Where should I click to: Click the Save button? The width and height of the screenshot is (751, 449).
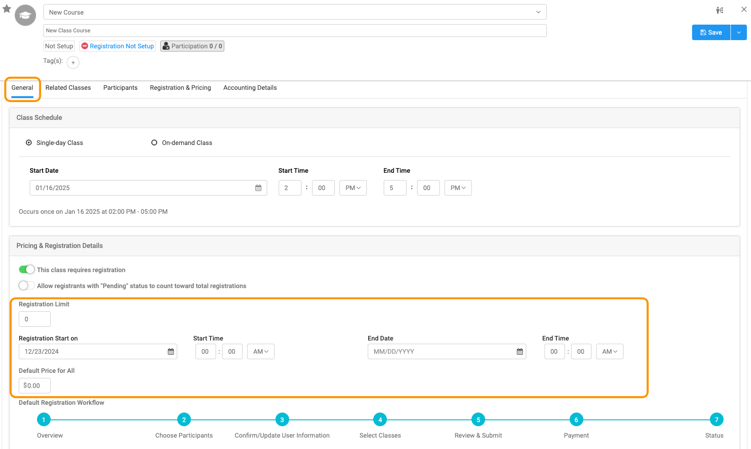pyautogui.click(x=711, y=32)
